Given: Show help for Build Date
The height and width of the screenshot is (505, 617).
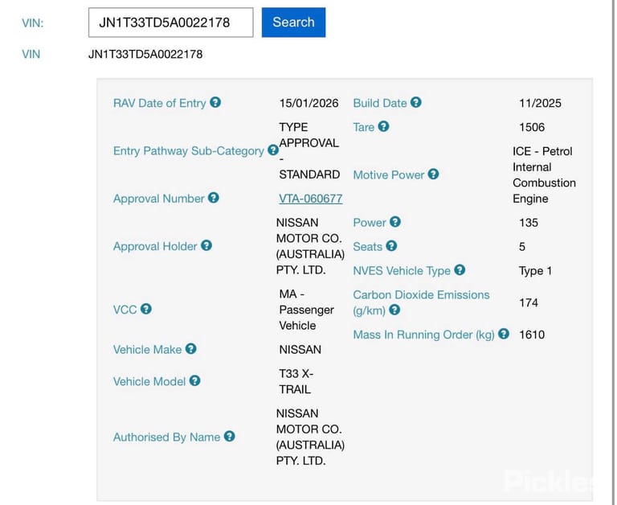Looking at the screenshot, I should (x=416, y=102).
